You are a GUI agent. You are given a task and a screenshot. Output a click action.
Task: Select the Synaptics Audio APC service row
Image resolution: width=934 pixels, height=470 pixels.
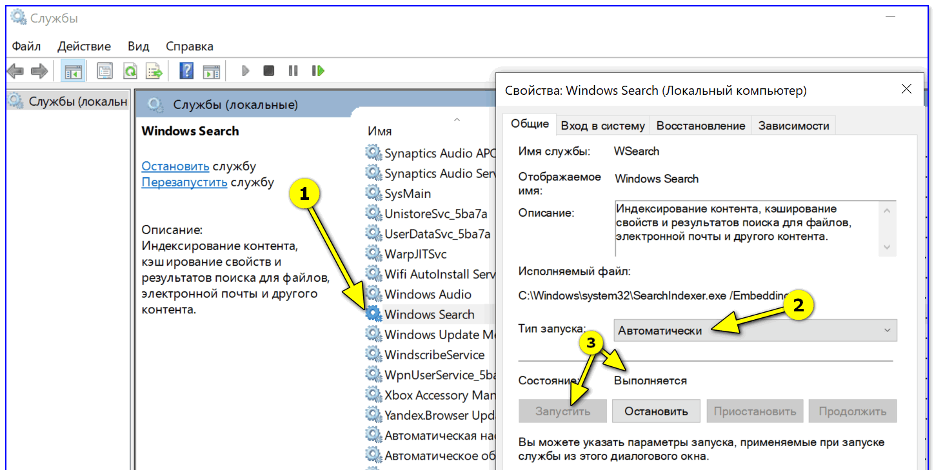(431, 153)
